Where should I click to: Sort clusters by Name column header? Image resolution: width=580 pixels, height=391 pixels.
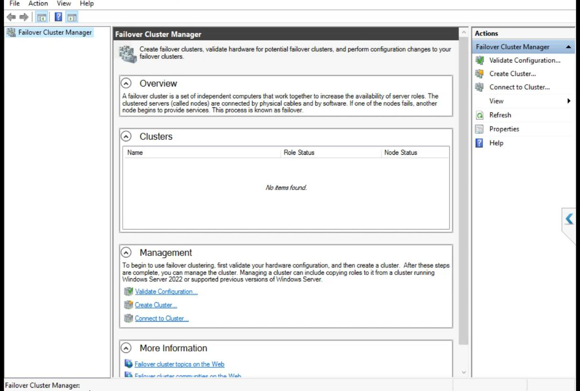203,153
